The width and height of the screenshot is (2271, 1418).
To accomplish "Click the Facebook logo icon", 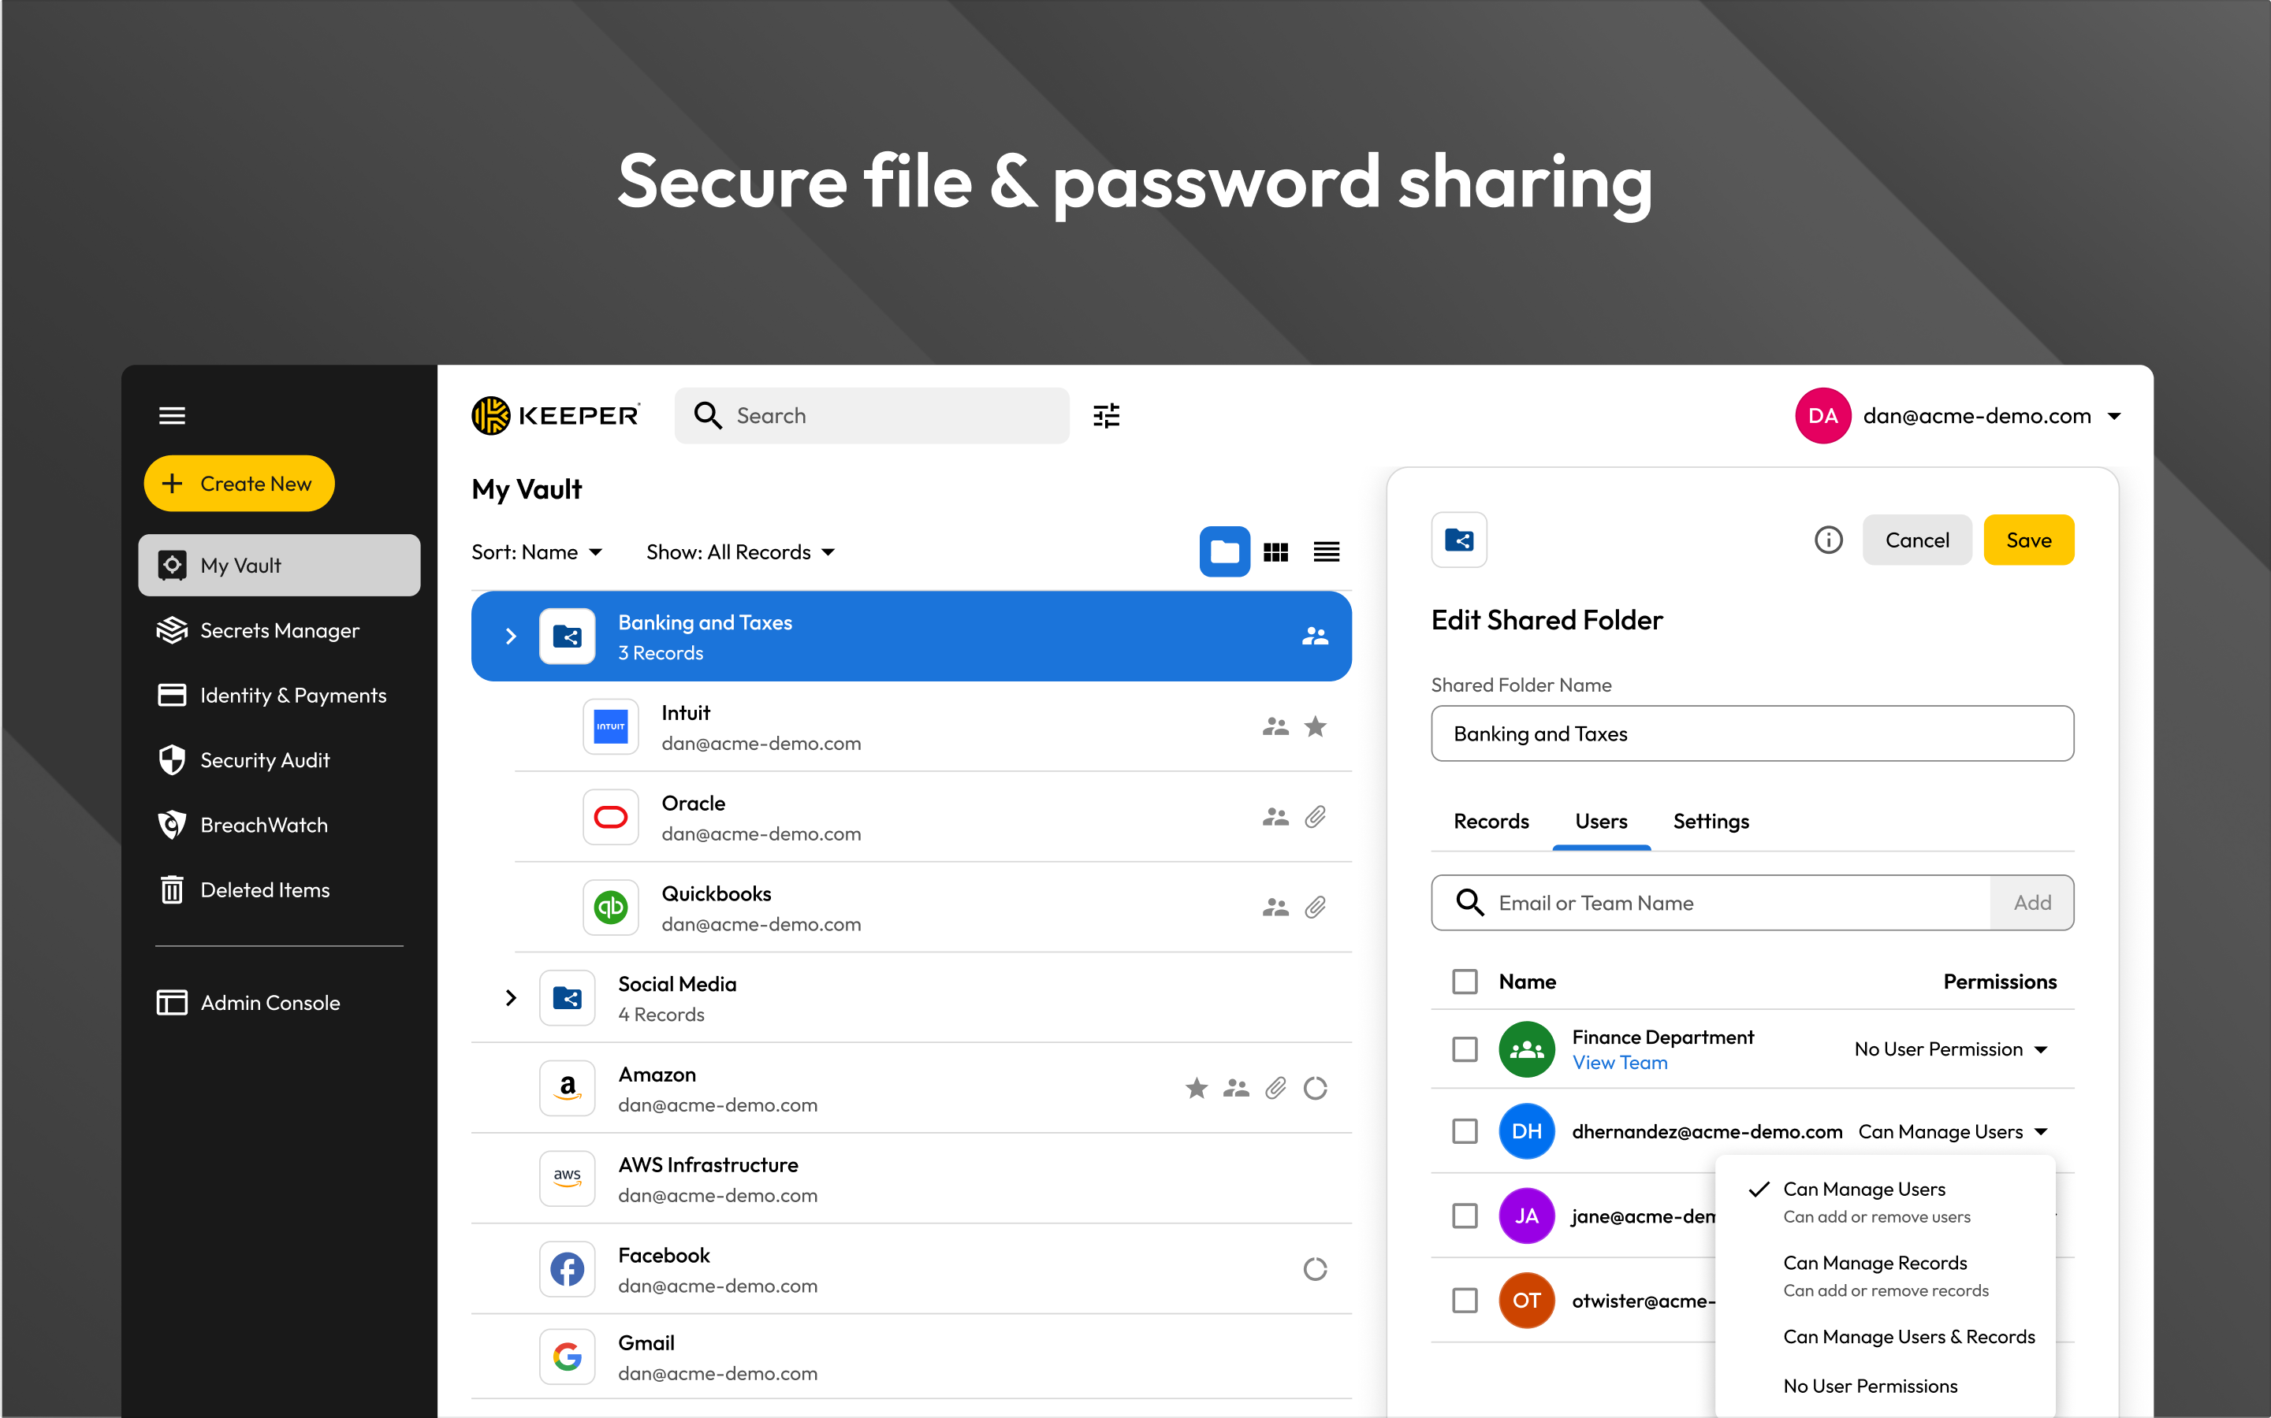I will [x=568, y=1269].
